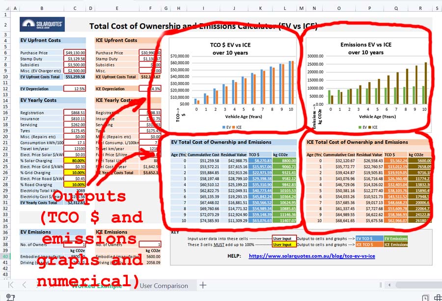
Task: Click the SolarQuotes logo image
Action: pos(42,24)
